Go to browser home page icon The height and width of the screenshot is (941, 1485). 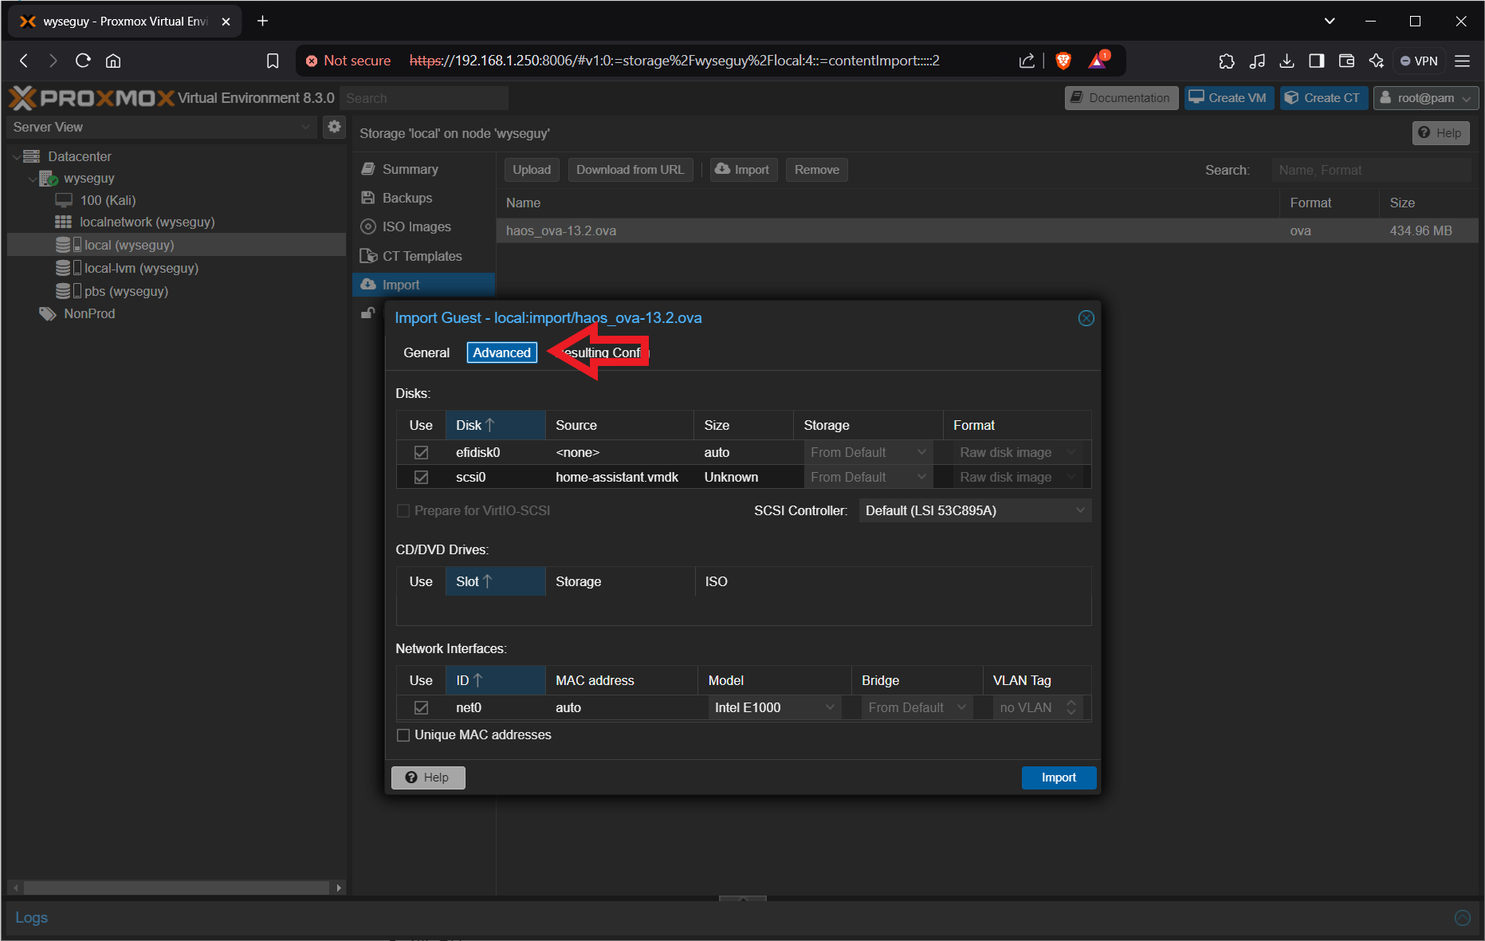click(113, 61)
